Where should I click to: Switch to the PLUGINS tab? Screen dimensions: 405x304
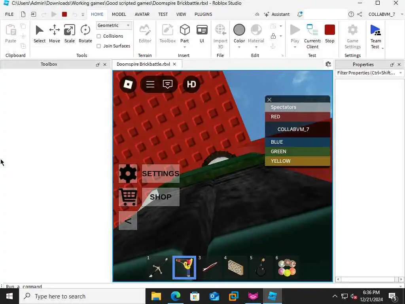(x=203, y=14)
